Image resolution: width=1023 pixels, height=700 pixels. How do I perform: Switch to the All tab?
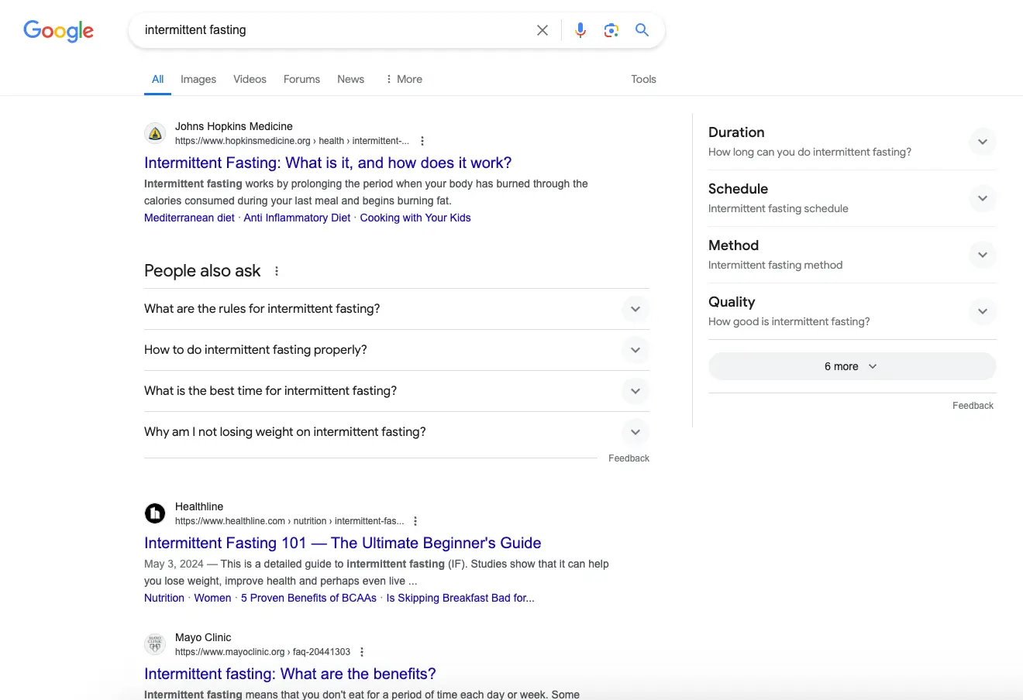(x=157, y=79)
